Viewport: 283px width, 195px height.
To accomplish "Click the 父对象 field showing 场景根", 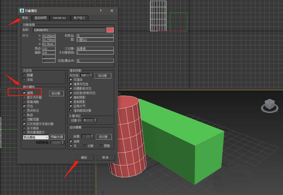I will (x=95, y=49).
